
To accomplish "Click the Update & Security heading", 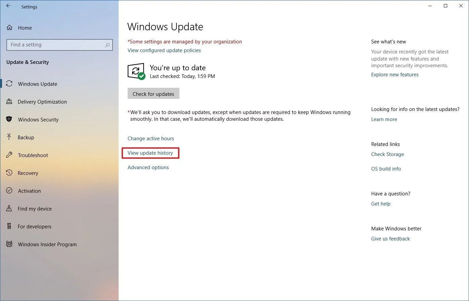I will [x=28, y=62].
